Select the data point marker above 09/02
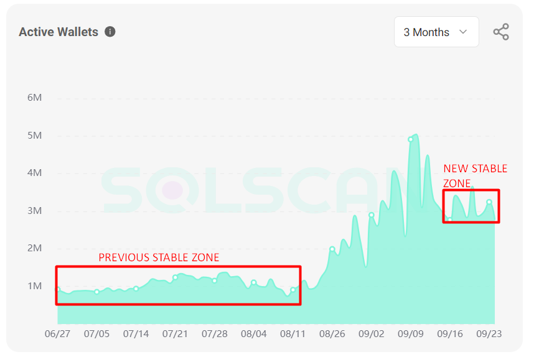This screenshot has width=539, height=357. point(372,215)
